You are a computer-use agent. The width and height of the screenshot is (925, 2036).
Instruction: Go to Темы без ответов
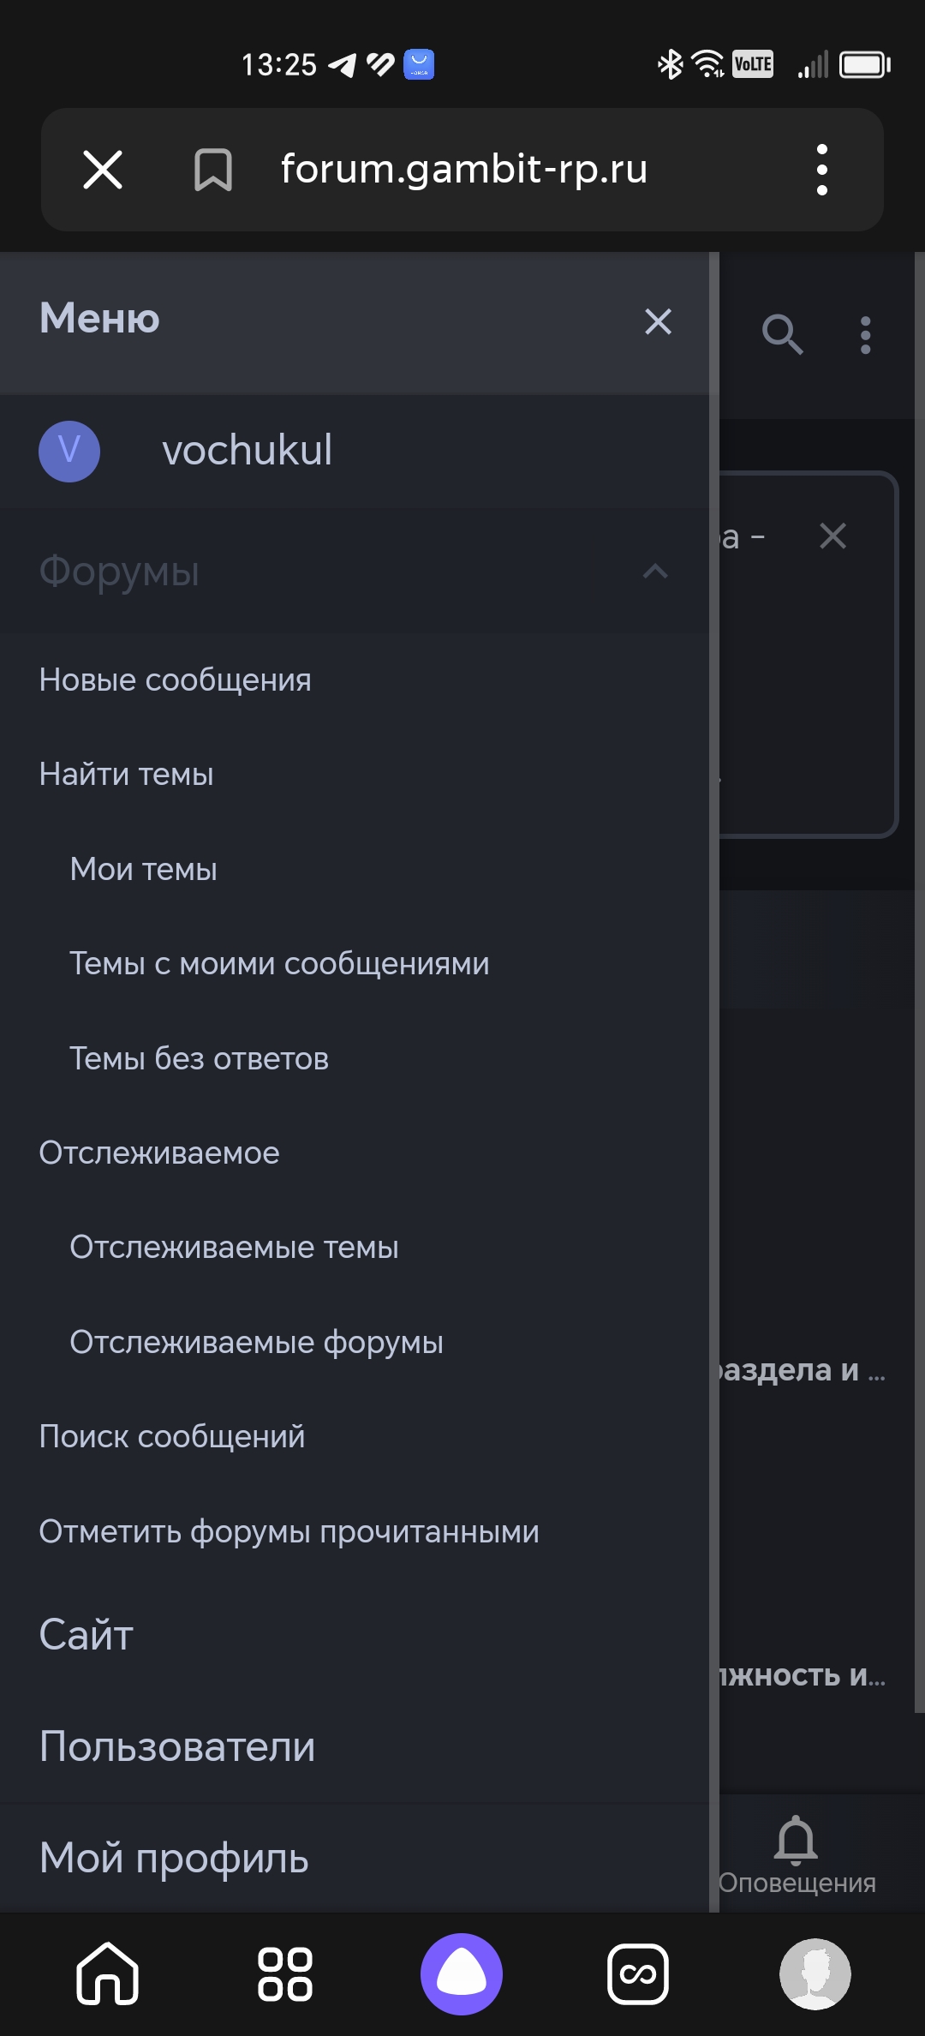(200, 1058)
